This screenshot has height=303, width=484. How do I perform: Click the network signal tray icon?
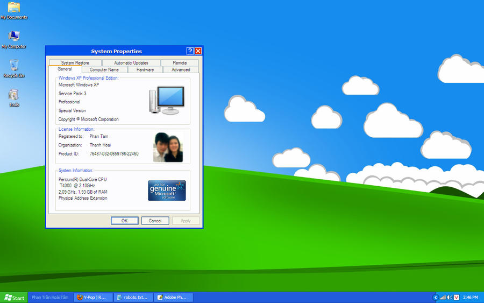click(x=443, y=298)
